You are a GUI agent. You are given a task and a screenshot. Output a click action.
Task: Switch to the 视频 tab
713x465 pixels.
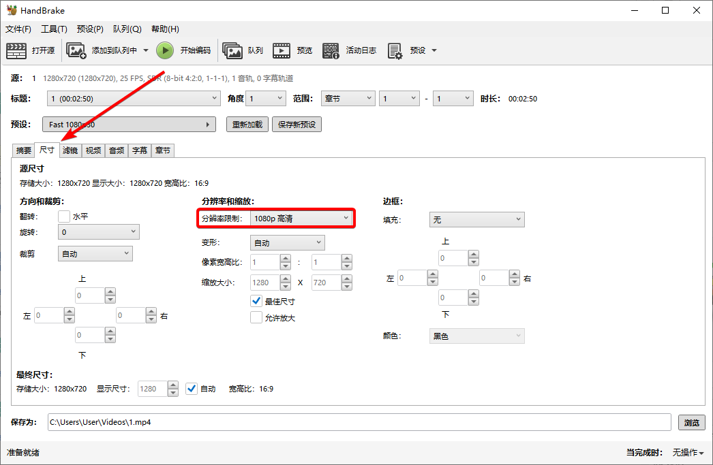93,150
